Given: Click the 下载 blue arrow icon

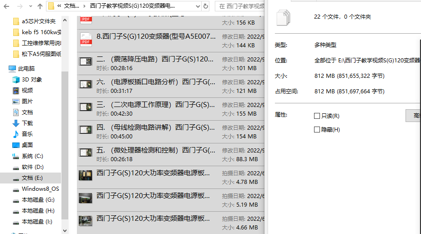Looking at the screenshot, I should [x=16, y=123].
